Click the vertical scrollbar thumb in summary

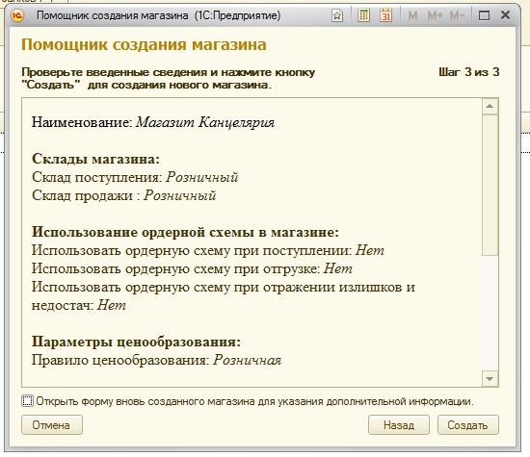(x=490, y=185)
